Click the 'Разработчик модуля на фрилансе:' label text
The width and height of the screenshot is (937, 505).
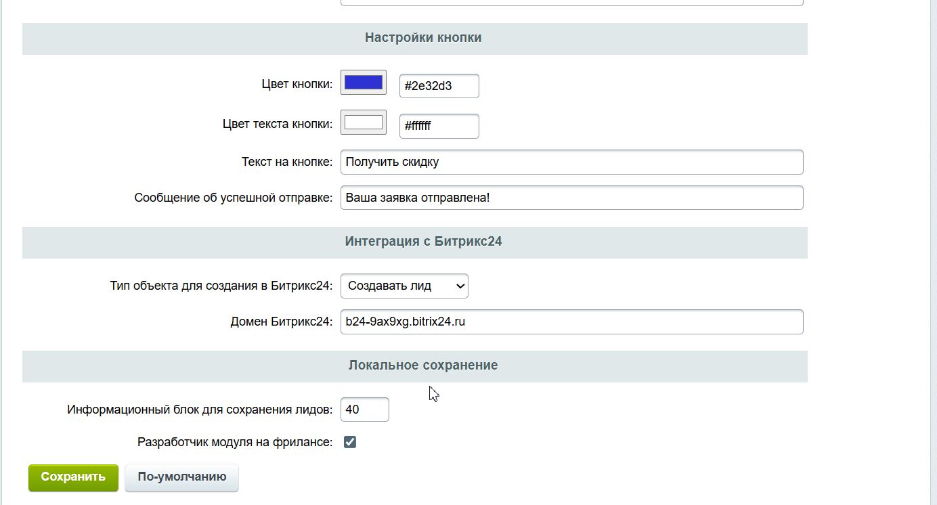[234, 442]
